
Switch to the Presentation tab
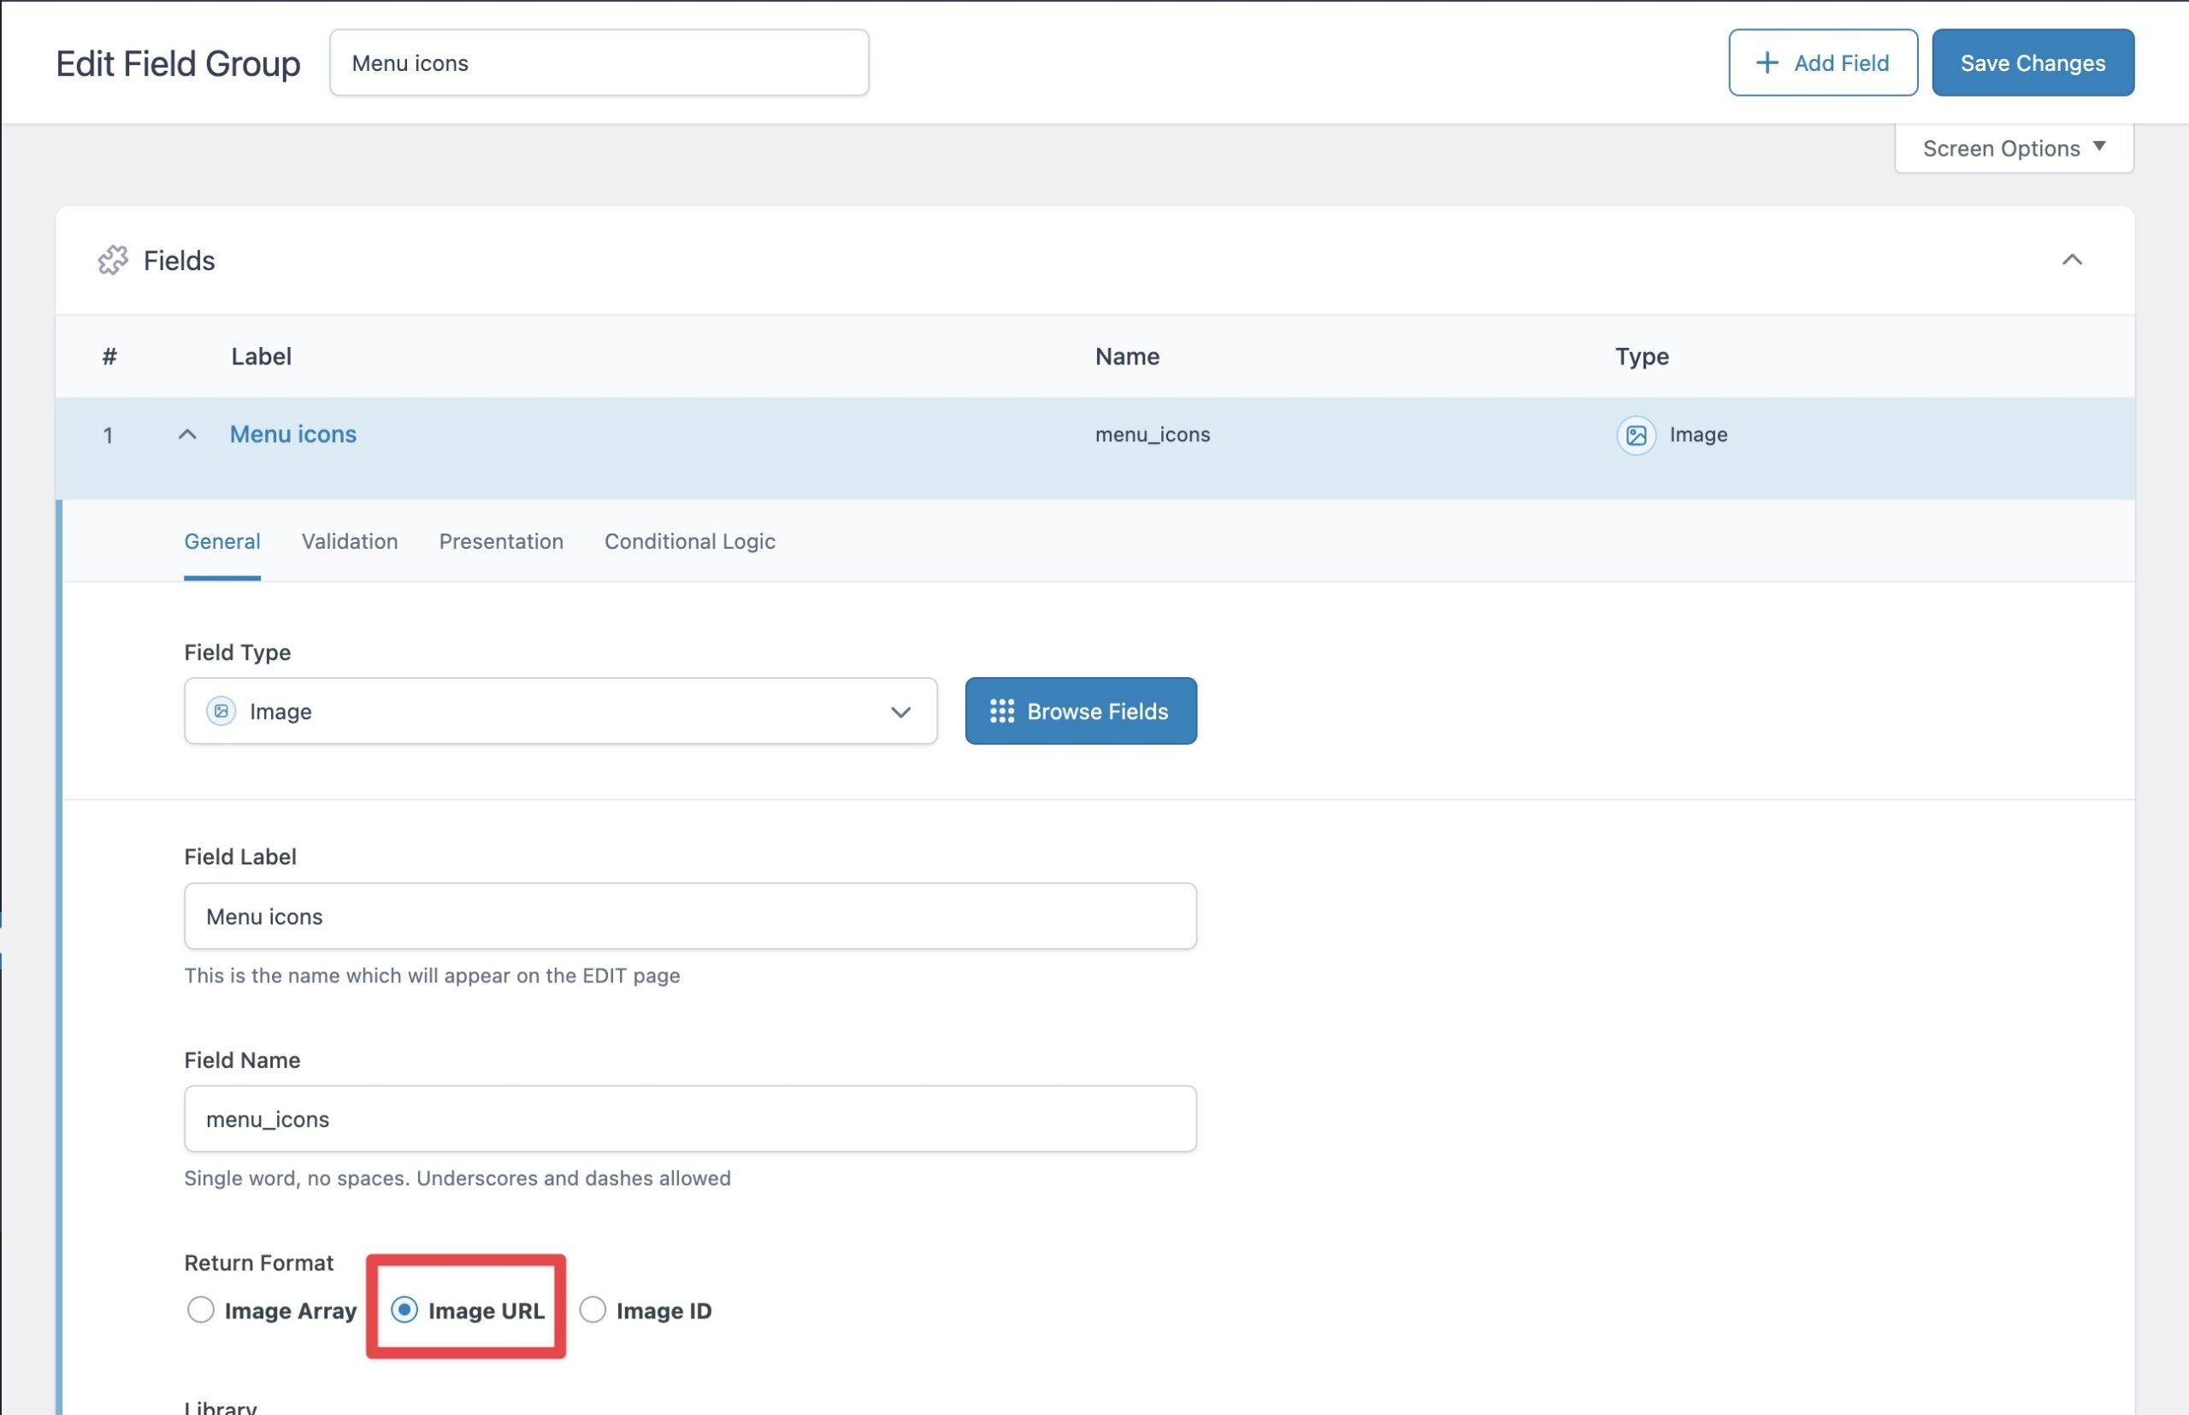[501, 541]
